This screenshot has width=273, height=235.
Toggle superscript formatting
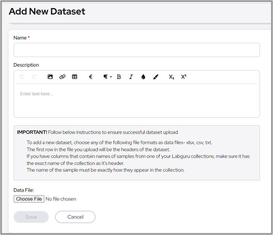(x=184, y=77)
